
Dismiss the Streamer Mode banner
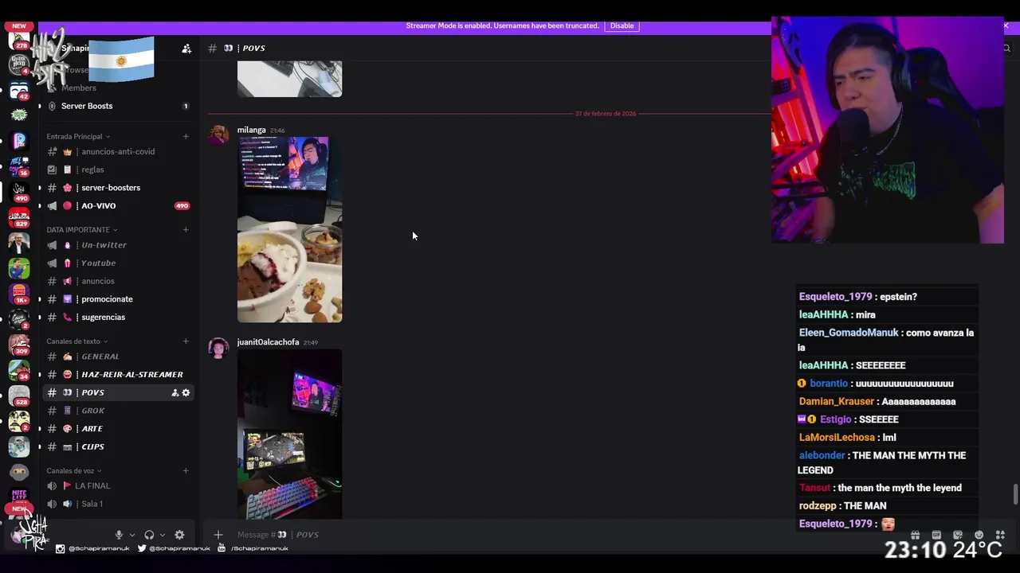pos(1006,25)
